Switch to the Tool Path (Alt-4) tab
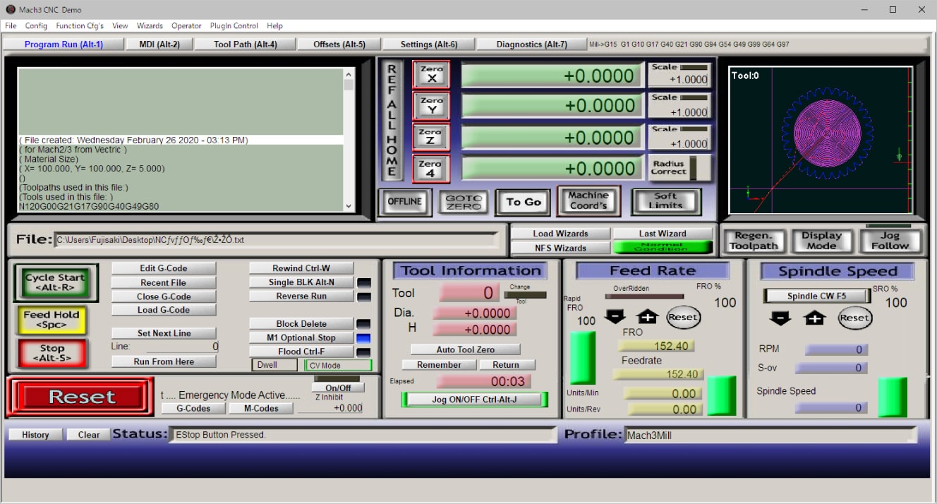Image resolution: width=937 pixels, height=504 pixels. [245, 44]
